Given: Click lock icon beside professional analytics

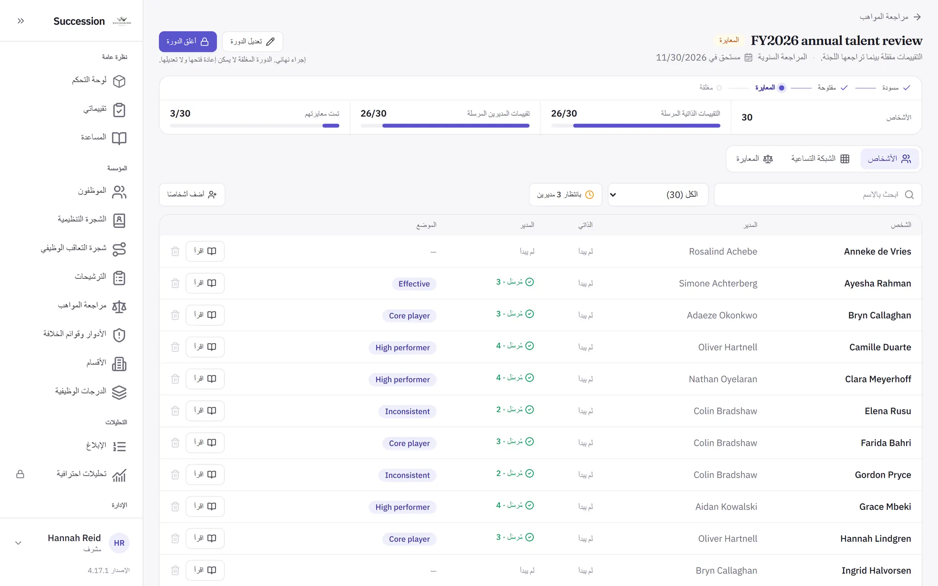Looking at the screenshot, I should pos(20,474).
